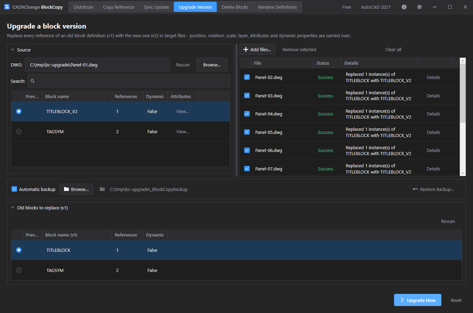Select the TITLEBLOCK_V2 radio button
Viewport: 473px width, 313px height.
tap(19, 111)
